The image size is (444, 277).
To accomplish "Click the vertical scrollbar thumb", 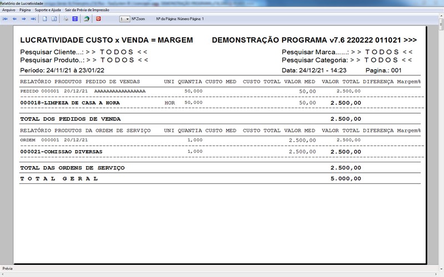I will pyautogui.click(x=441, y=24).
